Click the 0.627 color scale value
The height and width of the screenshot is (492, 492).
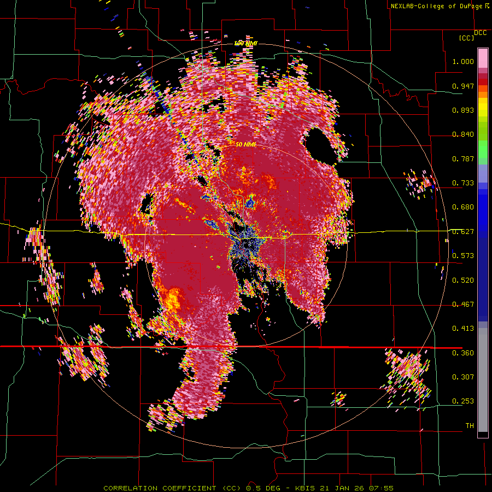(x=463, y=232)
